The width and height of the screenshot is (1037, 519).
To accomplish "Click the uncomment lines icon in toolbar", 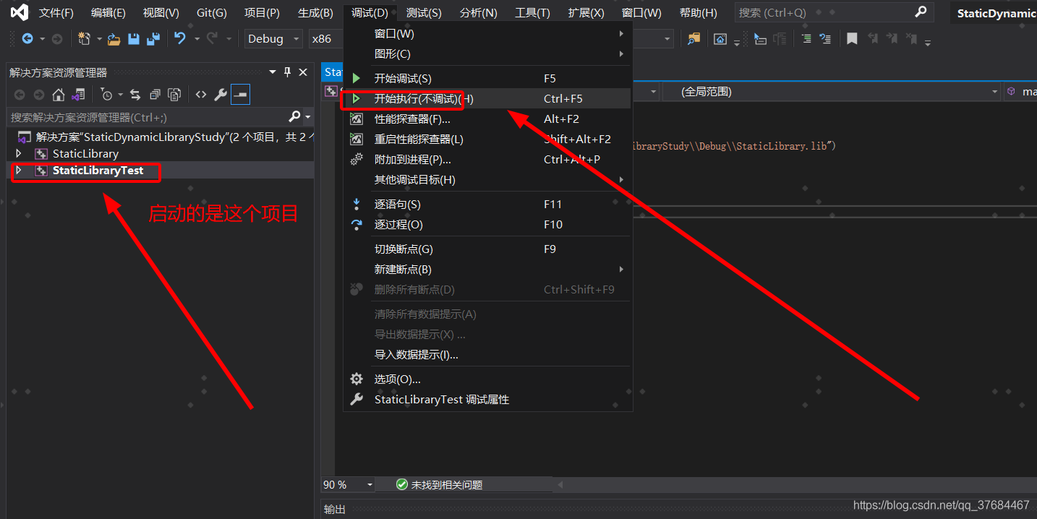I will point(825,39).
